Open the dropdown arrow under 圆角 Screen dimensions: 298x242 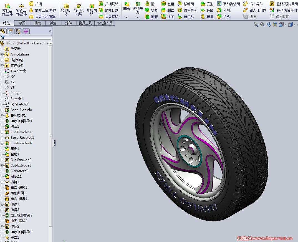pos(127,17)
